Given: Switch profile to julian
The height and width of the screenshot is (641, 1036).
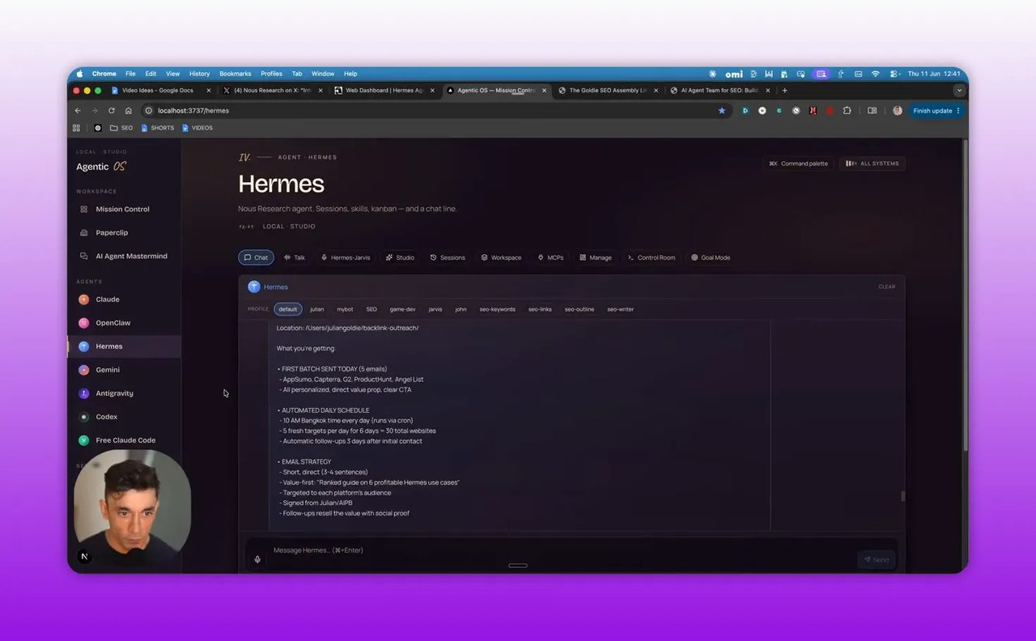Looking at the screenshot, I should 316,309.
